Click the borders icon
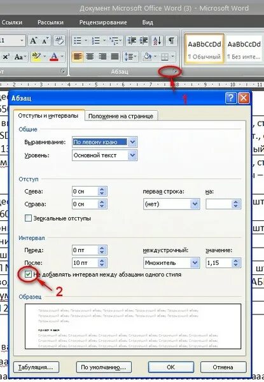Screen dimensions: 264x382 [x=165, y=57]
